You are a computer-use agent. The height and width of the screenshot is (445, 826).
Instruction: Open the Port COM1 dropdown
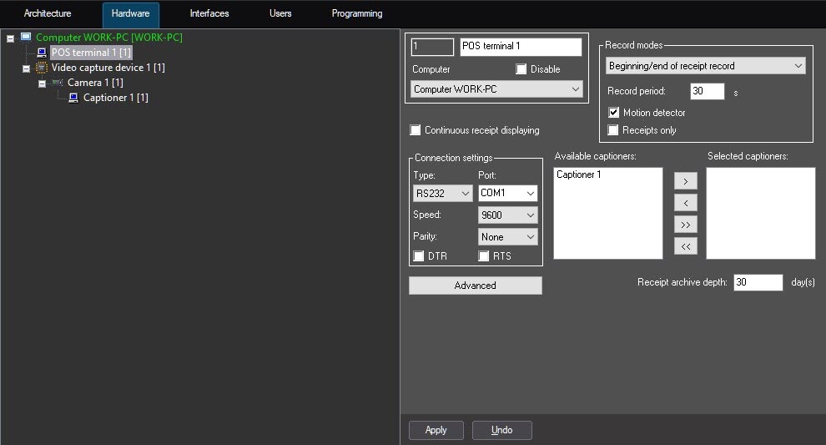pos(508,194)
